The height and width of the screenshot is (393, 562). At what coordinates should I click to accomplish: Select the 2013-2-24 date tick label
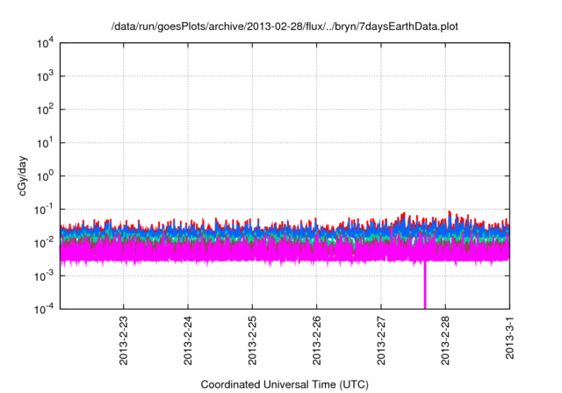point(188,340)
